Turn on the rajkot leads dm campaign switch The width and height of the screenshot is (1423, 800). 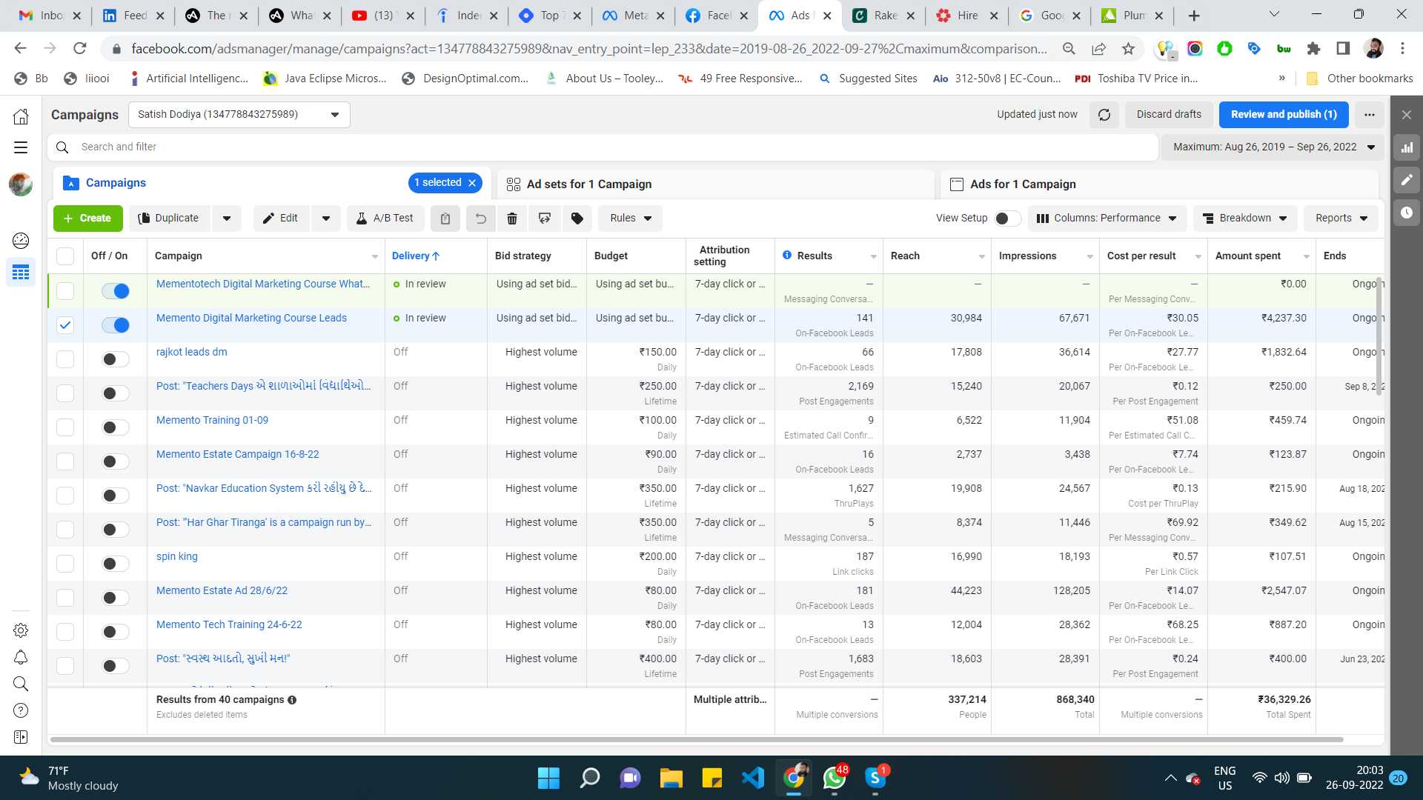click(x=116, y=359)
